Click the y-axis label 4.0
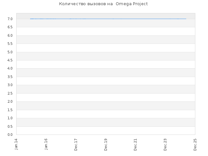This screenshot has width=208, height=156. click(x=10, y=69)
